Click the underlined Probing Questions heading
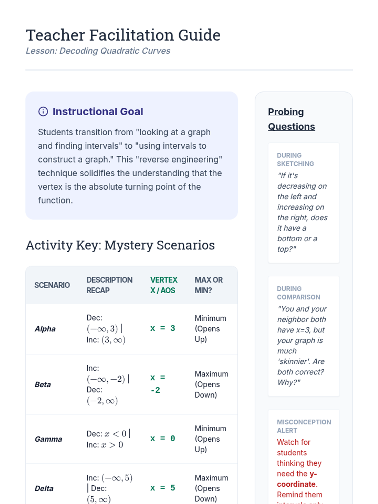 291,119
